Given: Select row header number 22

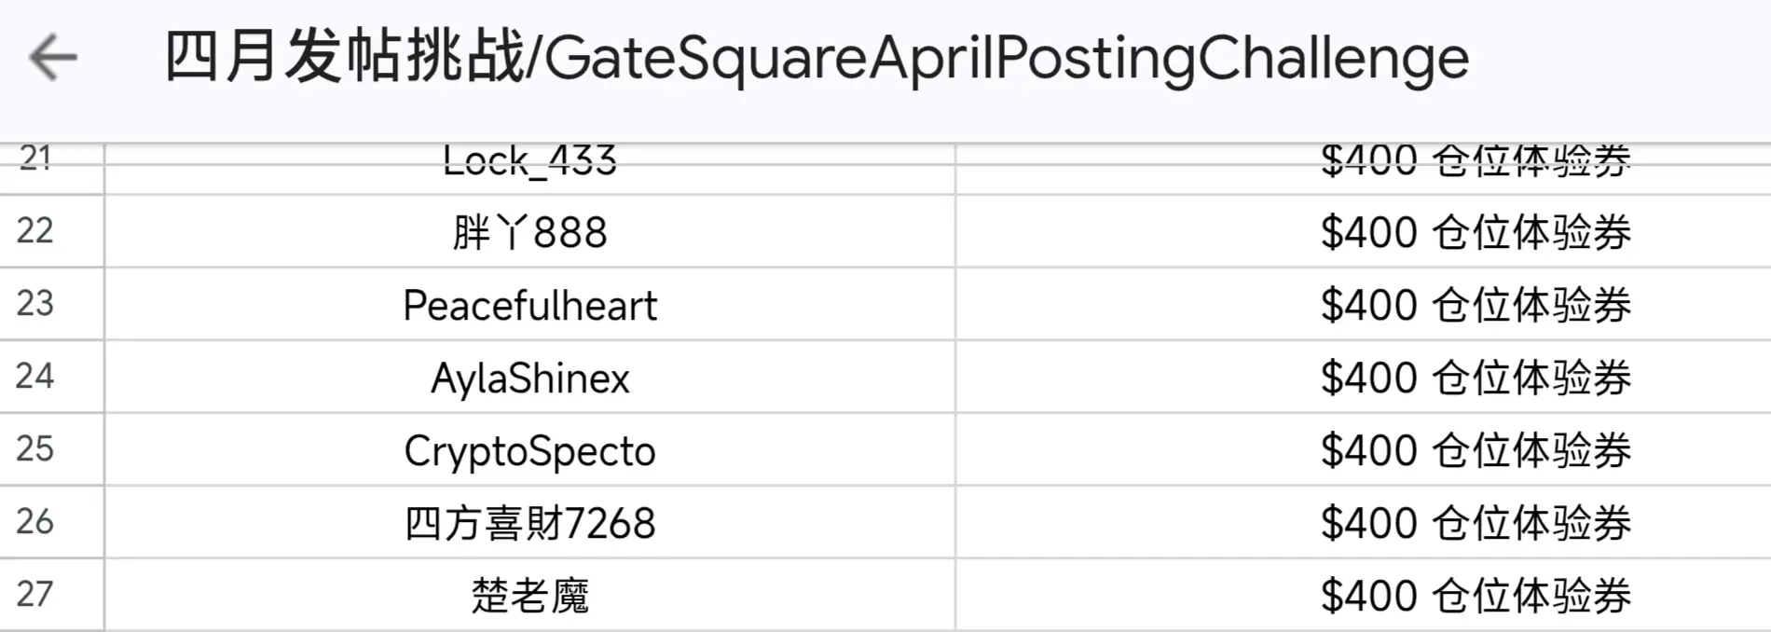Looking at the screenshot, I should (35, 231).
